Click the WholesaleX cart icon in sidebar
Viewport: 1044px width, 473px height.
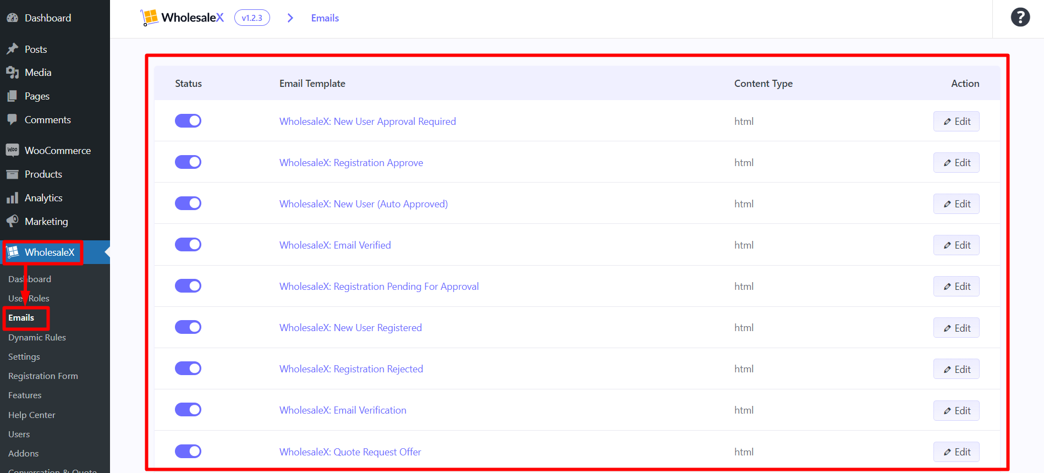point(13,252)
